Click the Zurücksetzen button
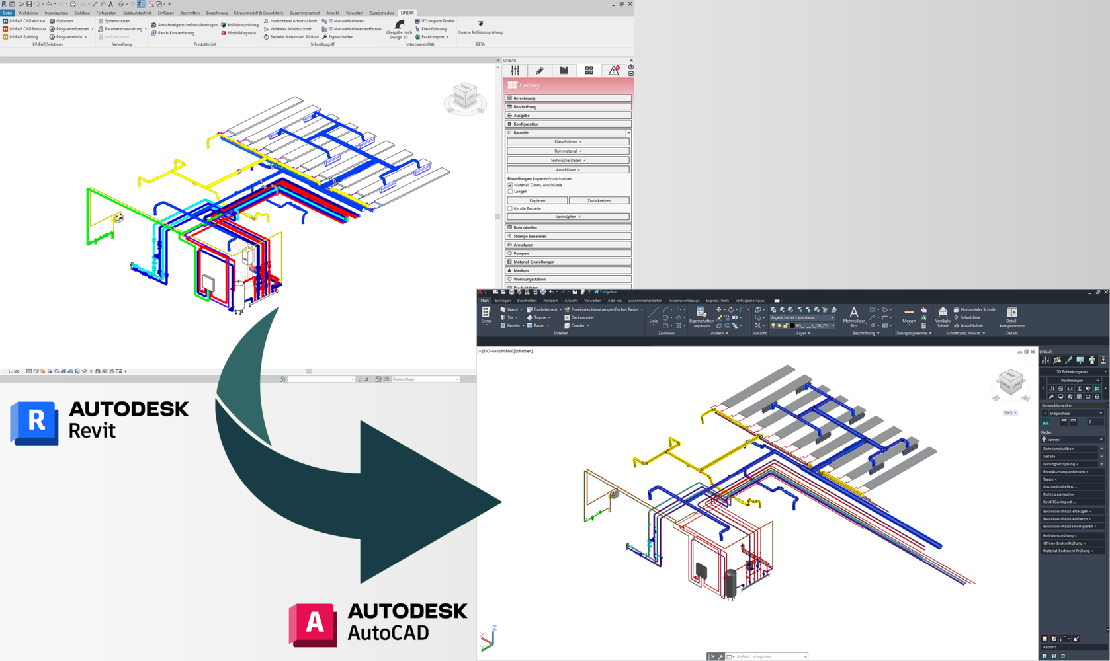The height and width of the screenshot is (661, 1110). click(599, 200)
